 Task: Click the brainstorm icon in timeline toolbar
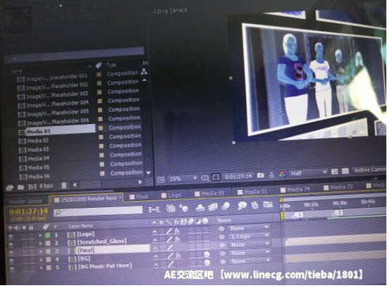click(242, 206)
